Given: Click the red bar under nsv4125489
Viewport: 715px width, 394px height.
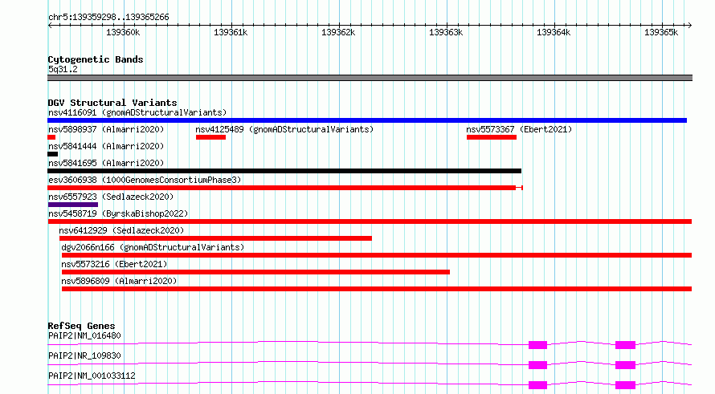Looking at the screenshot, I should click(x=210, y=137).
